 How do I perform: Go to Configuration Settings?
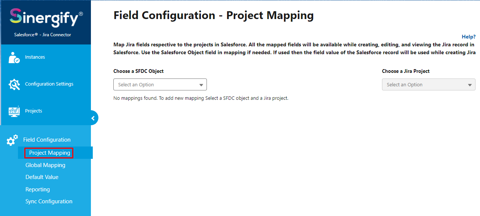pyautogui.click(x=49, y=84)
